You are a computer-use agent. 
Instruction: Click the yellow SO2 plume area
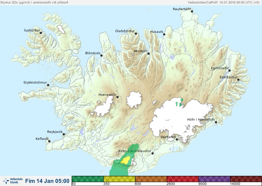pyautogui.click(x=125, y=160)
